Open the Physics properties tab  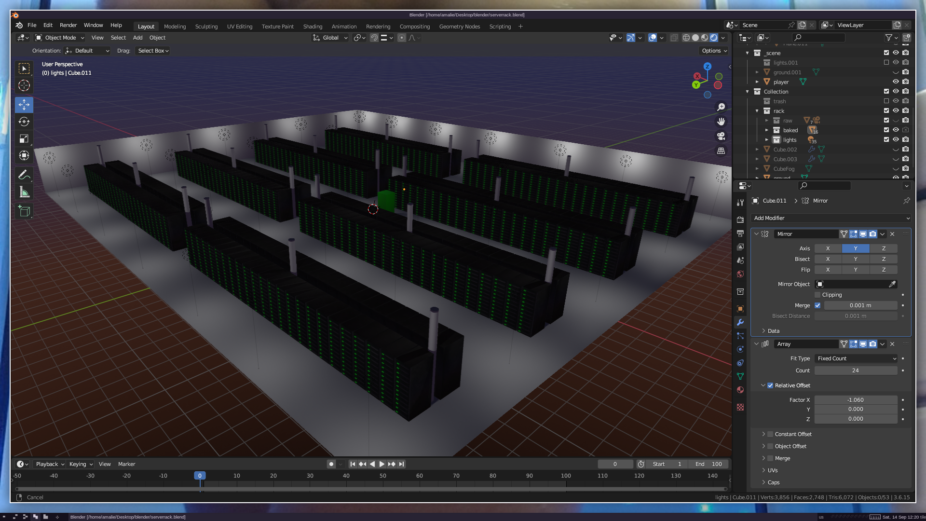click(x=740, y=349)
